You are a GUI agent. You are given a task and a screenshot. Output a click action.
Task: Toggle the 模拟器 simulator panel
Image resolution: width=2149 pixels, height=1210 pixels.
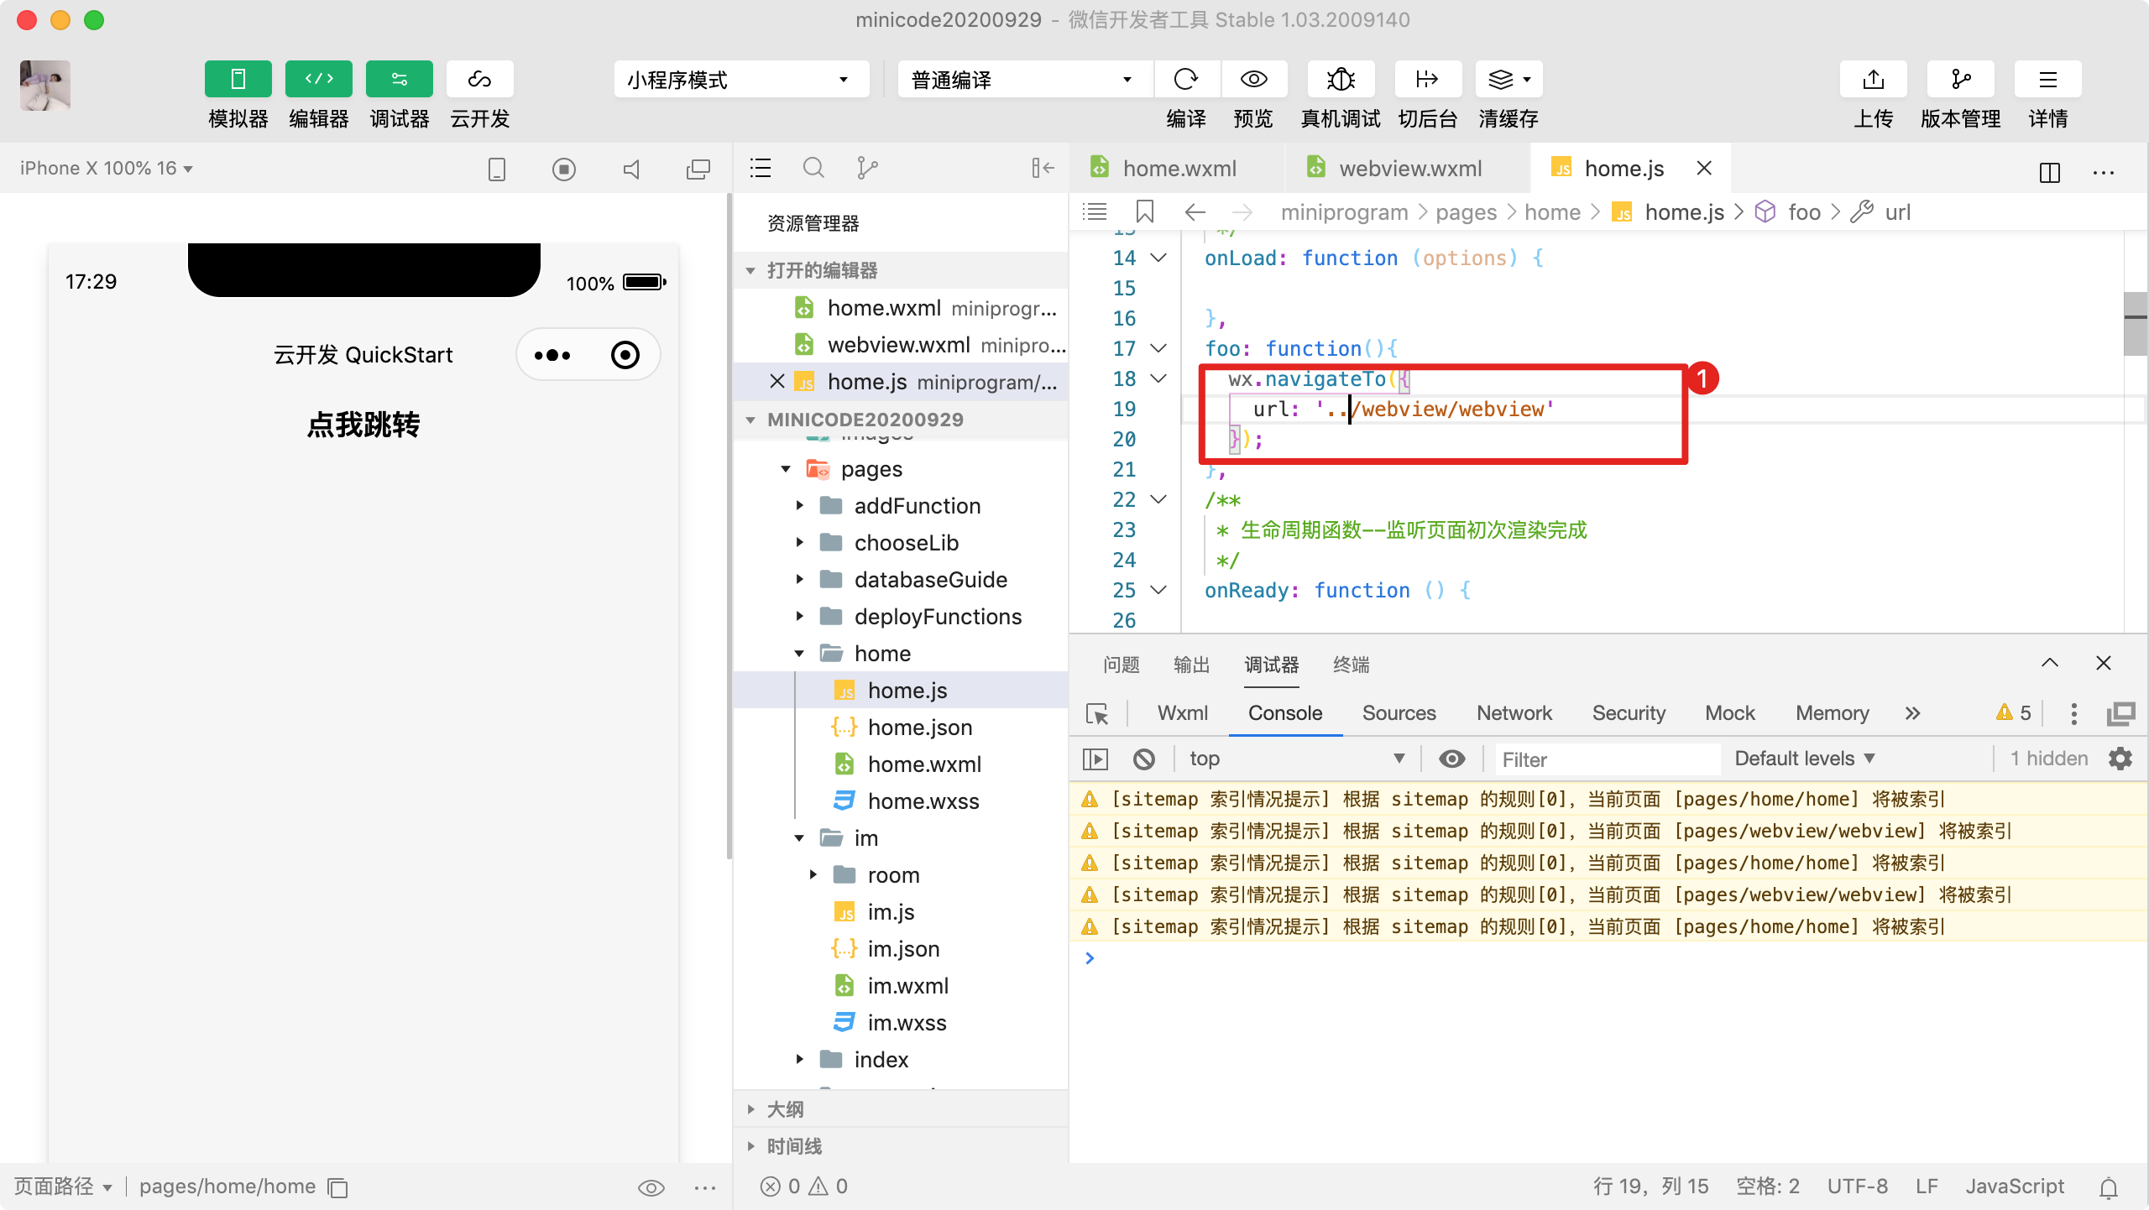point(238,80)
